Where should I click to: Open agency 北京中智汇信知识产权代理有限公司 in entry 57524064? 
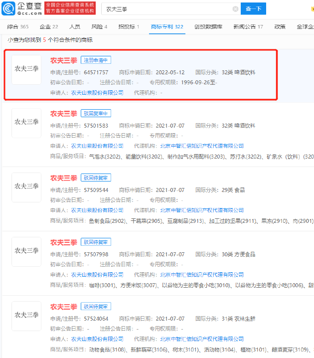coord(202,339)
